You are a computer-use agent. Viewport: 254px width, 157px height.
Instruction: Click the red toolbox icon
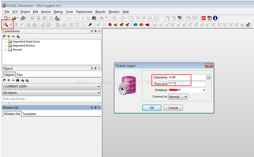click(x=147, y=25)
